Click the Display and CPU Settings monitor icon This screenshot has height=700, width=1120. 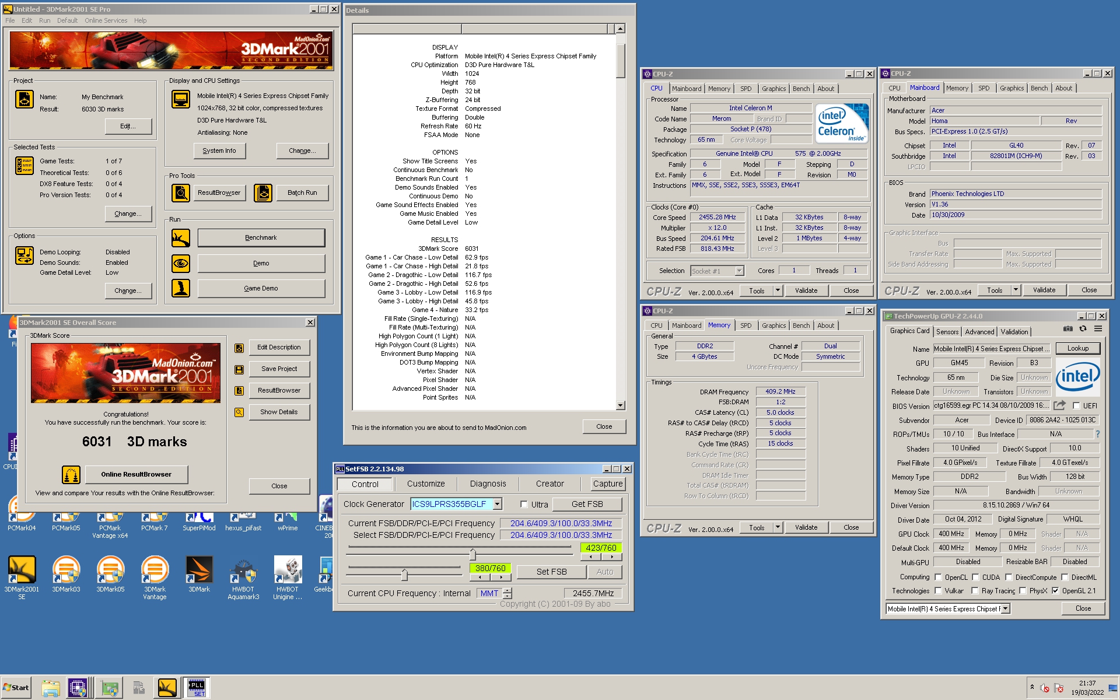[181, 99]
